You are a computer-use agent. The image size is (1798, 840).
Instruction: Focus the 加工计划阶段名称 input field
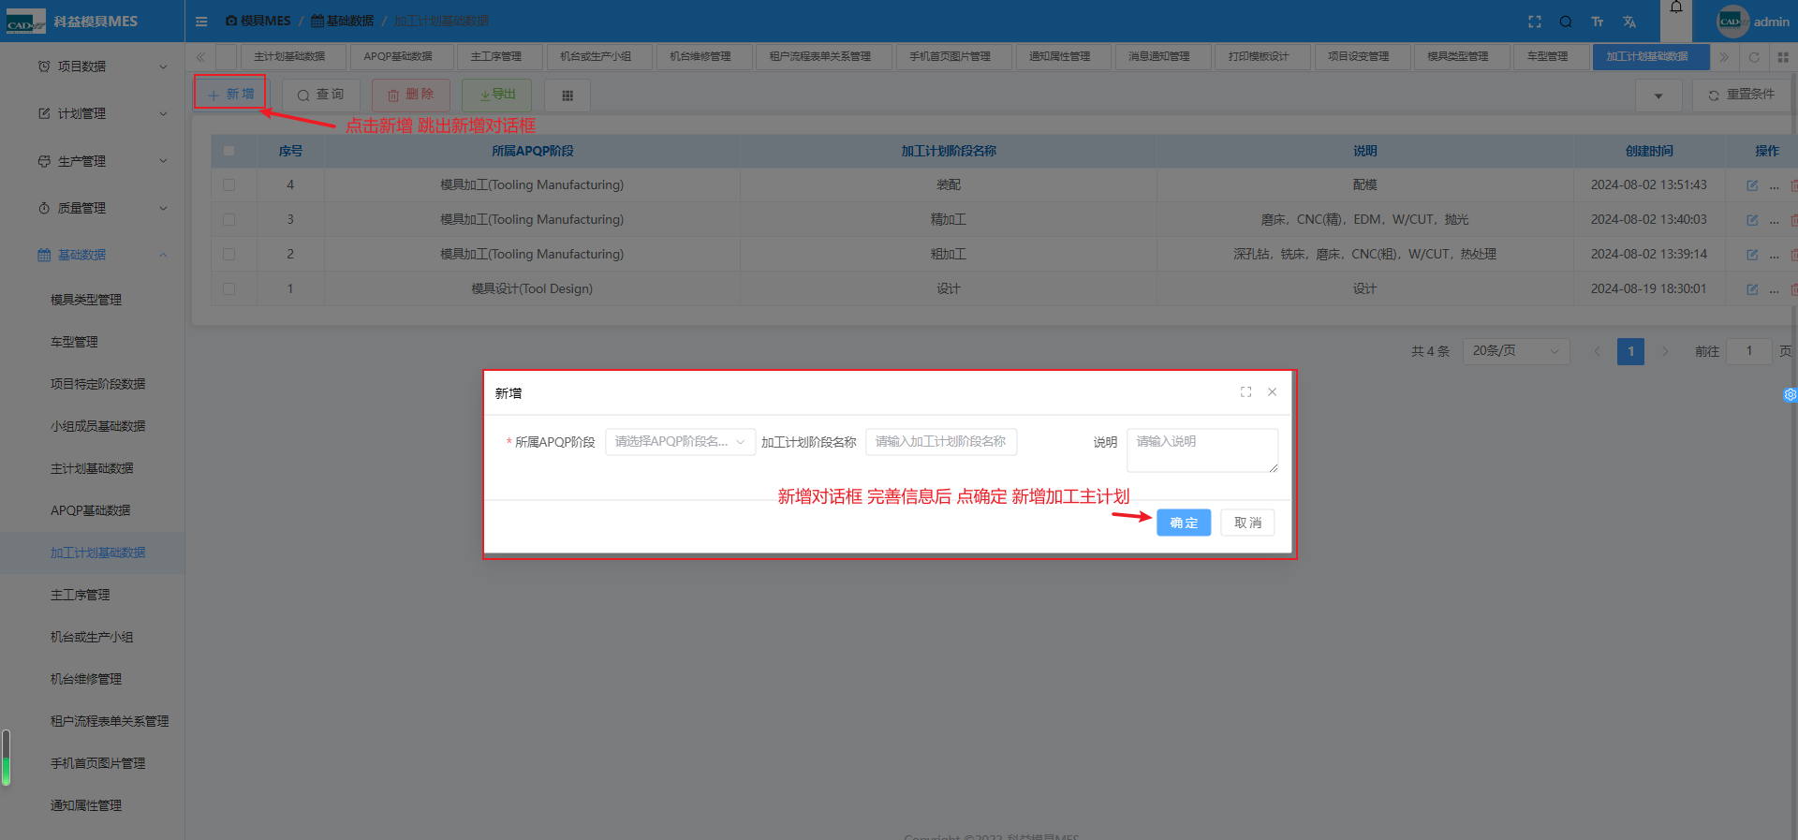[941, 442]
